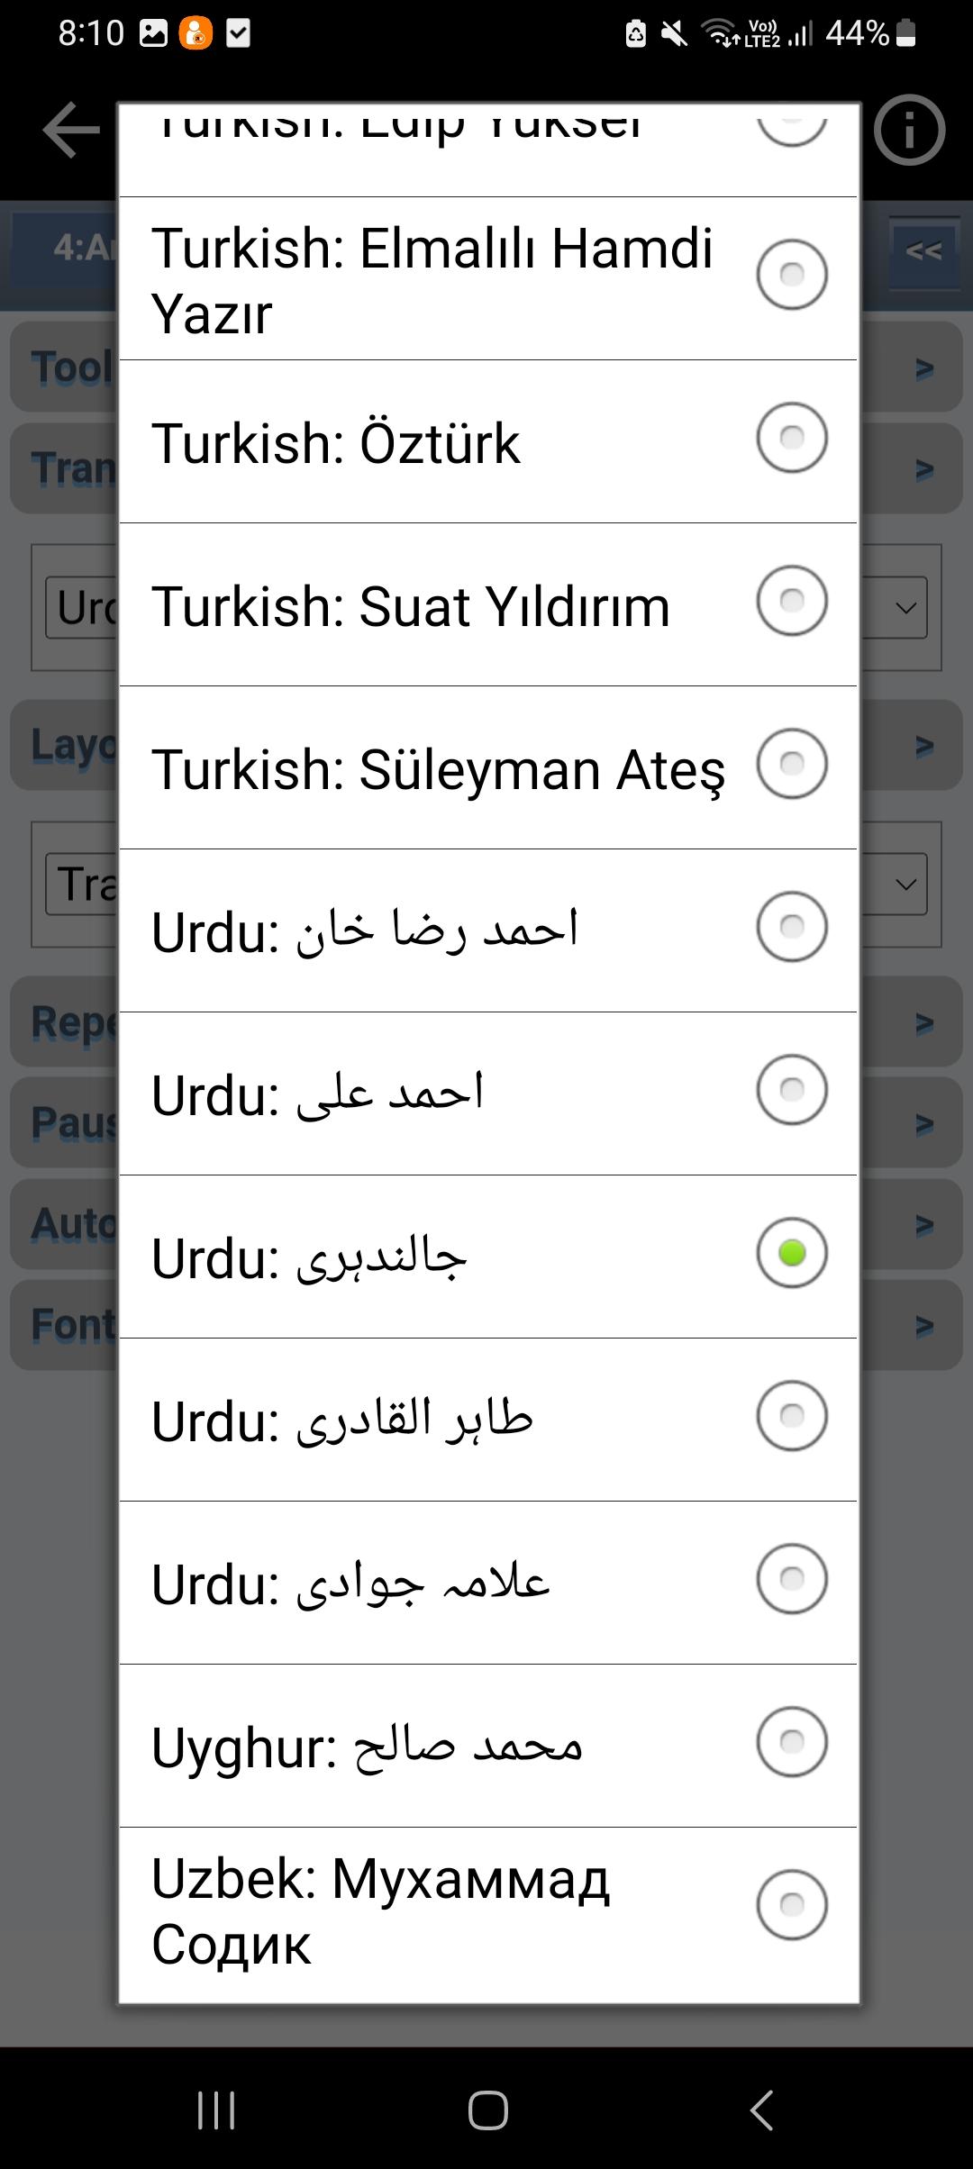Open the layout dropdown arrow
Viewport: 973px width, 2169px height.
click(x=906, y=885)
